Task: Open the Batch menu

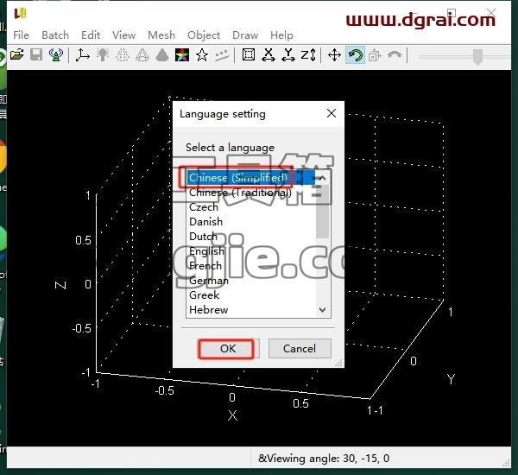Action: click(x=55, y=35)
